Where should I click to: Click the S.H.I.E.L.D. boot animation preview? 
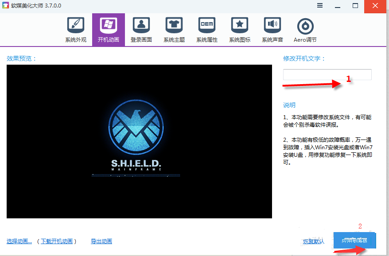(139, 141)
